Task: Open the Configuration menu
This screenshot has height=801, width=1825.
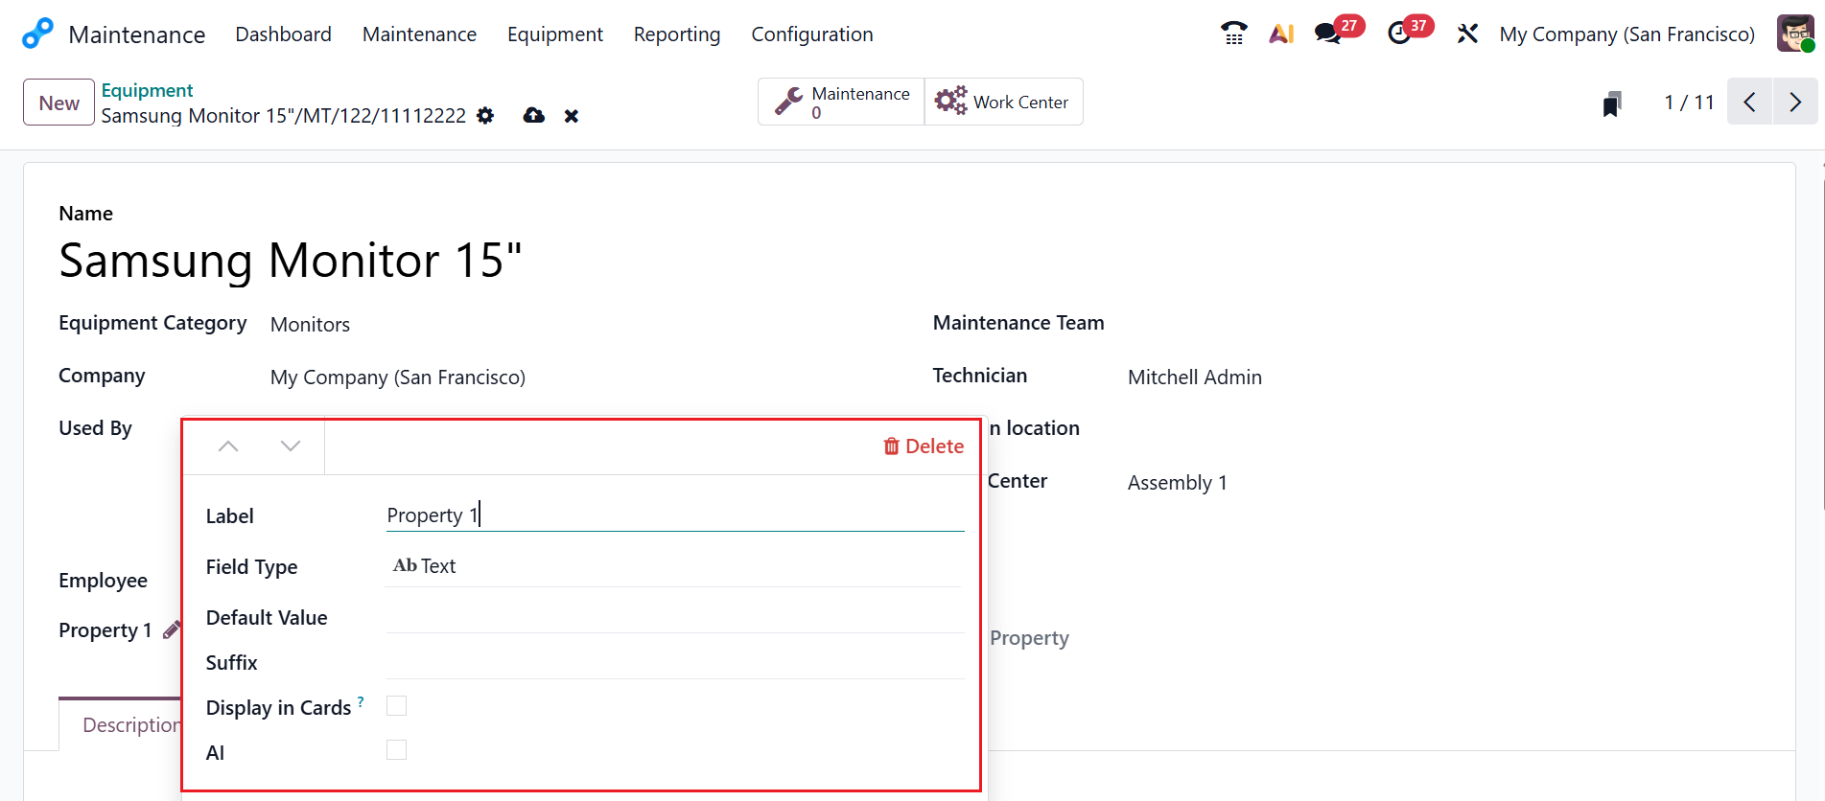Action: tap(811, 34)
